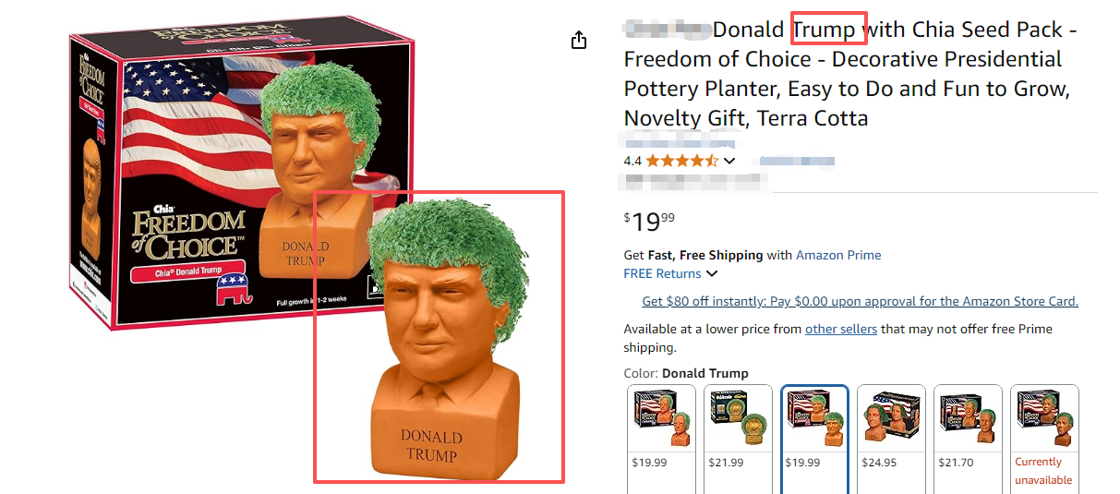Click the Get $80 off instantly offer link
The image size is (1120, 494).
pyautogui.click(x=860, y=301)
